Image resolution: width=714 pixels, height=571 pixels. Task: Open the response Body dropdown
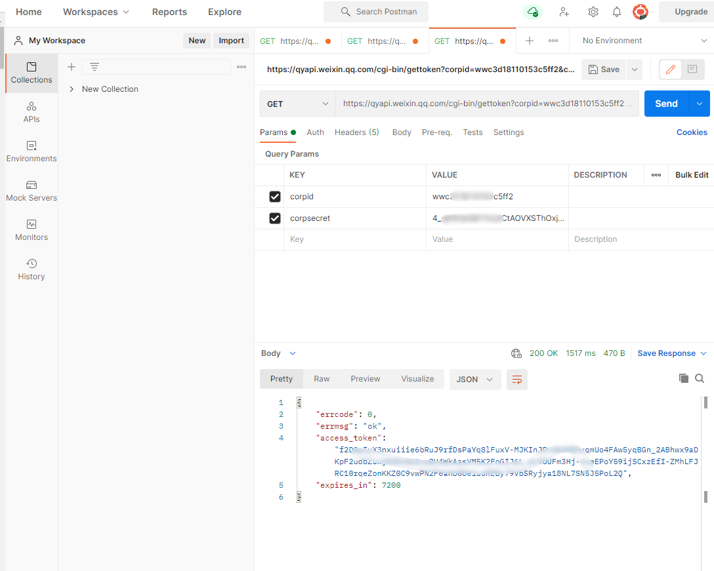tap(278, 353)
